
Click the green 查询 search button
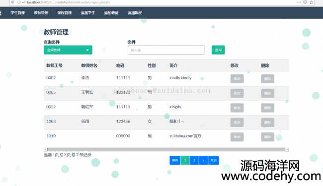[218, 50]
